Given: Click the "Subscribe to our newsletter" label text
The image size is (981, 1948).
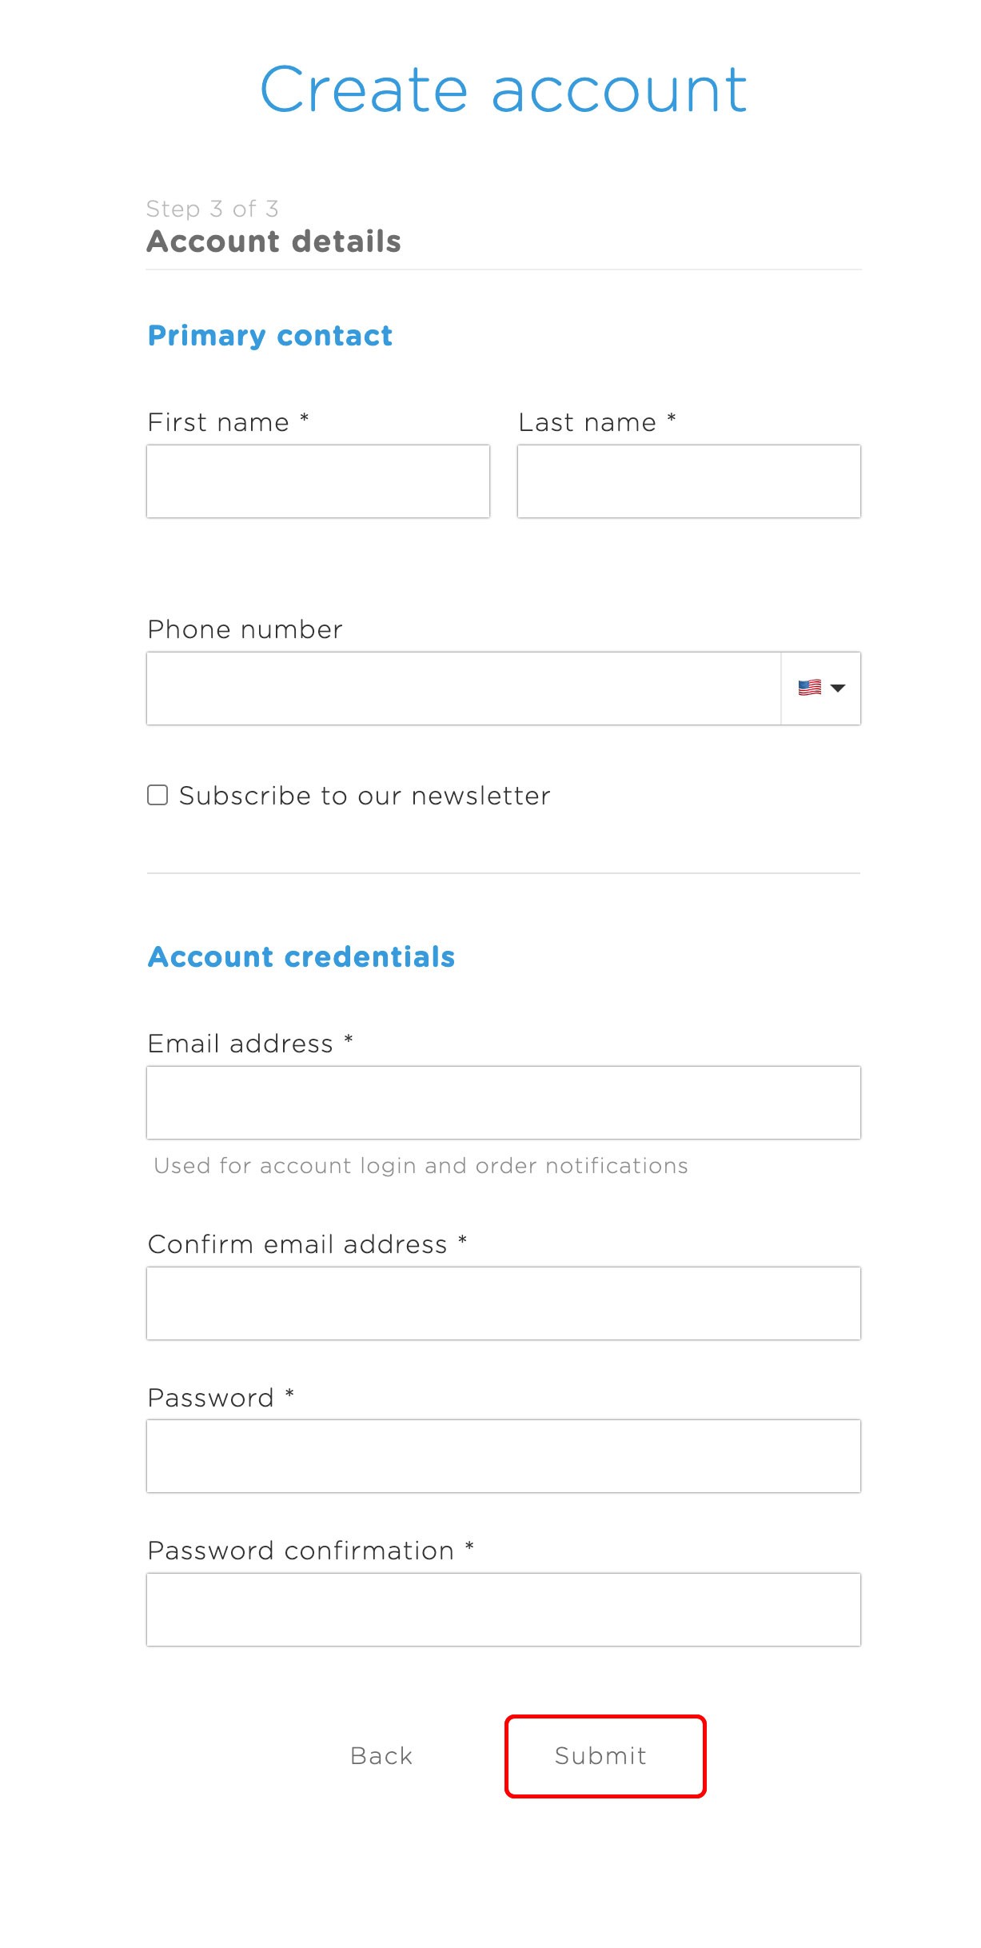Looking at the screenshot, I should click(365, 796).
